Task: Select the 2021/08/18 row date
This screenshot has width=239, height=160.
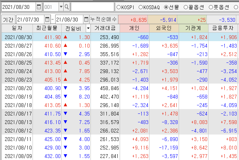Action: [x=18, y=105]
